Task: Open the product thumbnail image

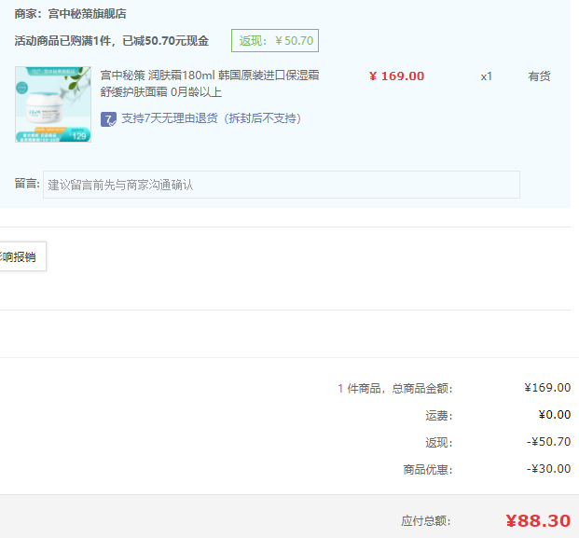Action: pos(53,104)
